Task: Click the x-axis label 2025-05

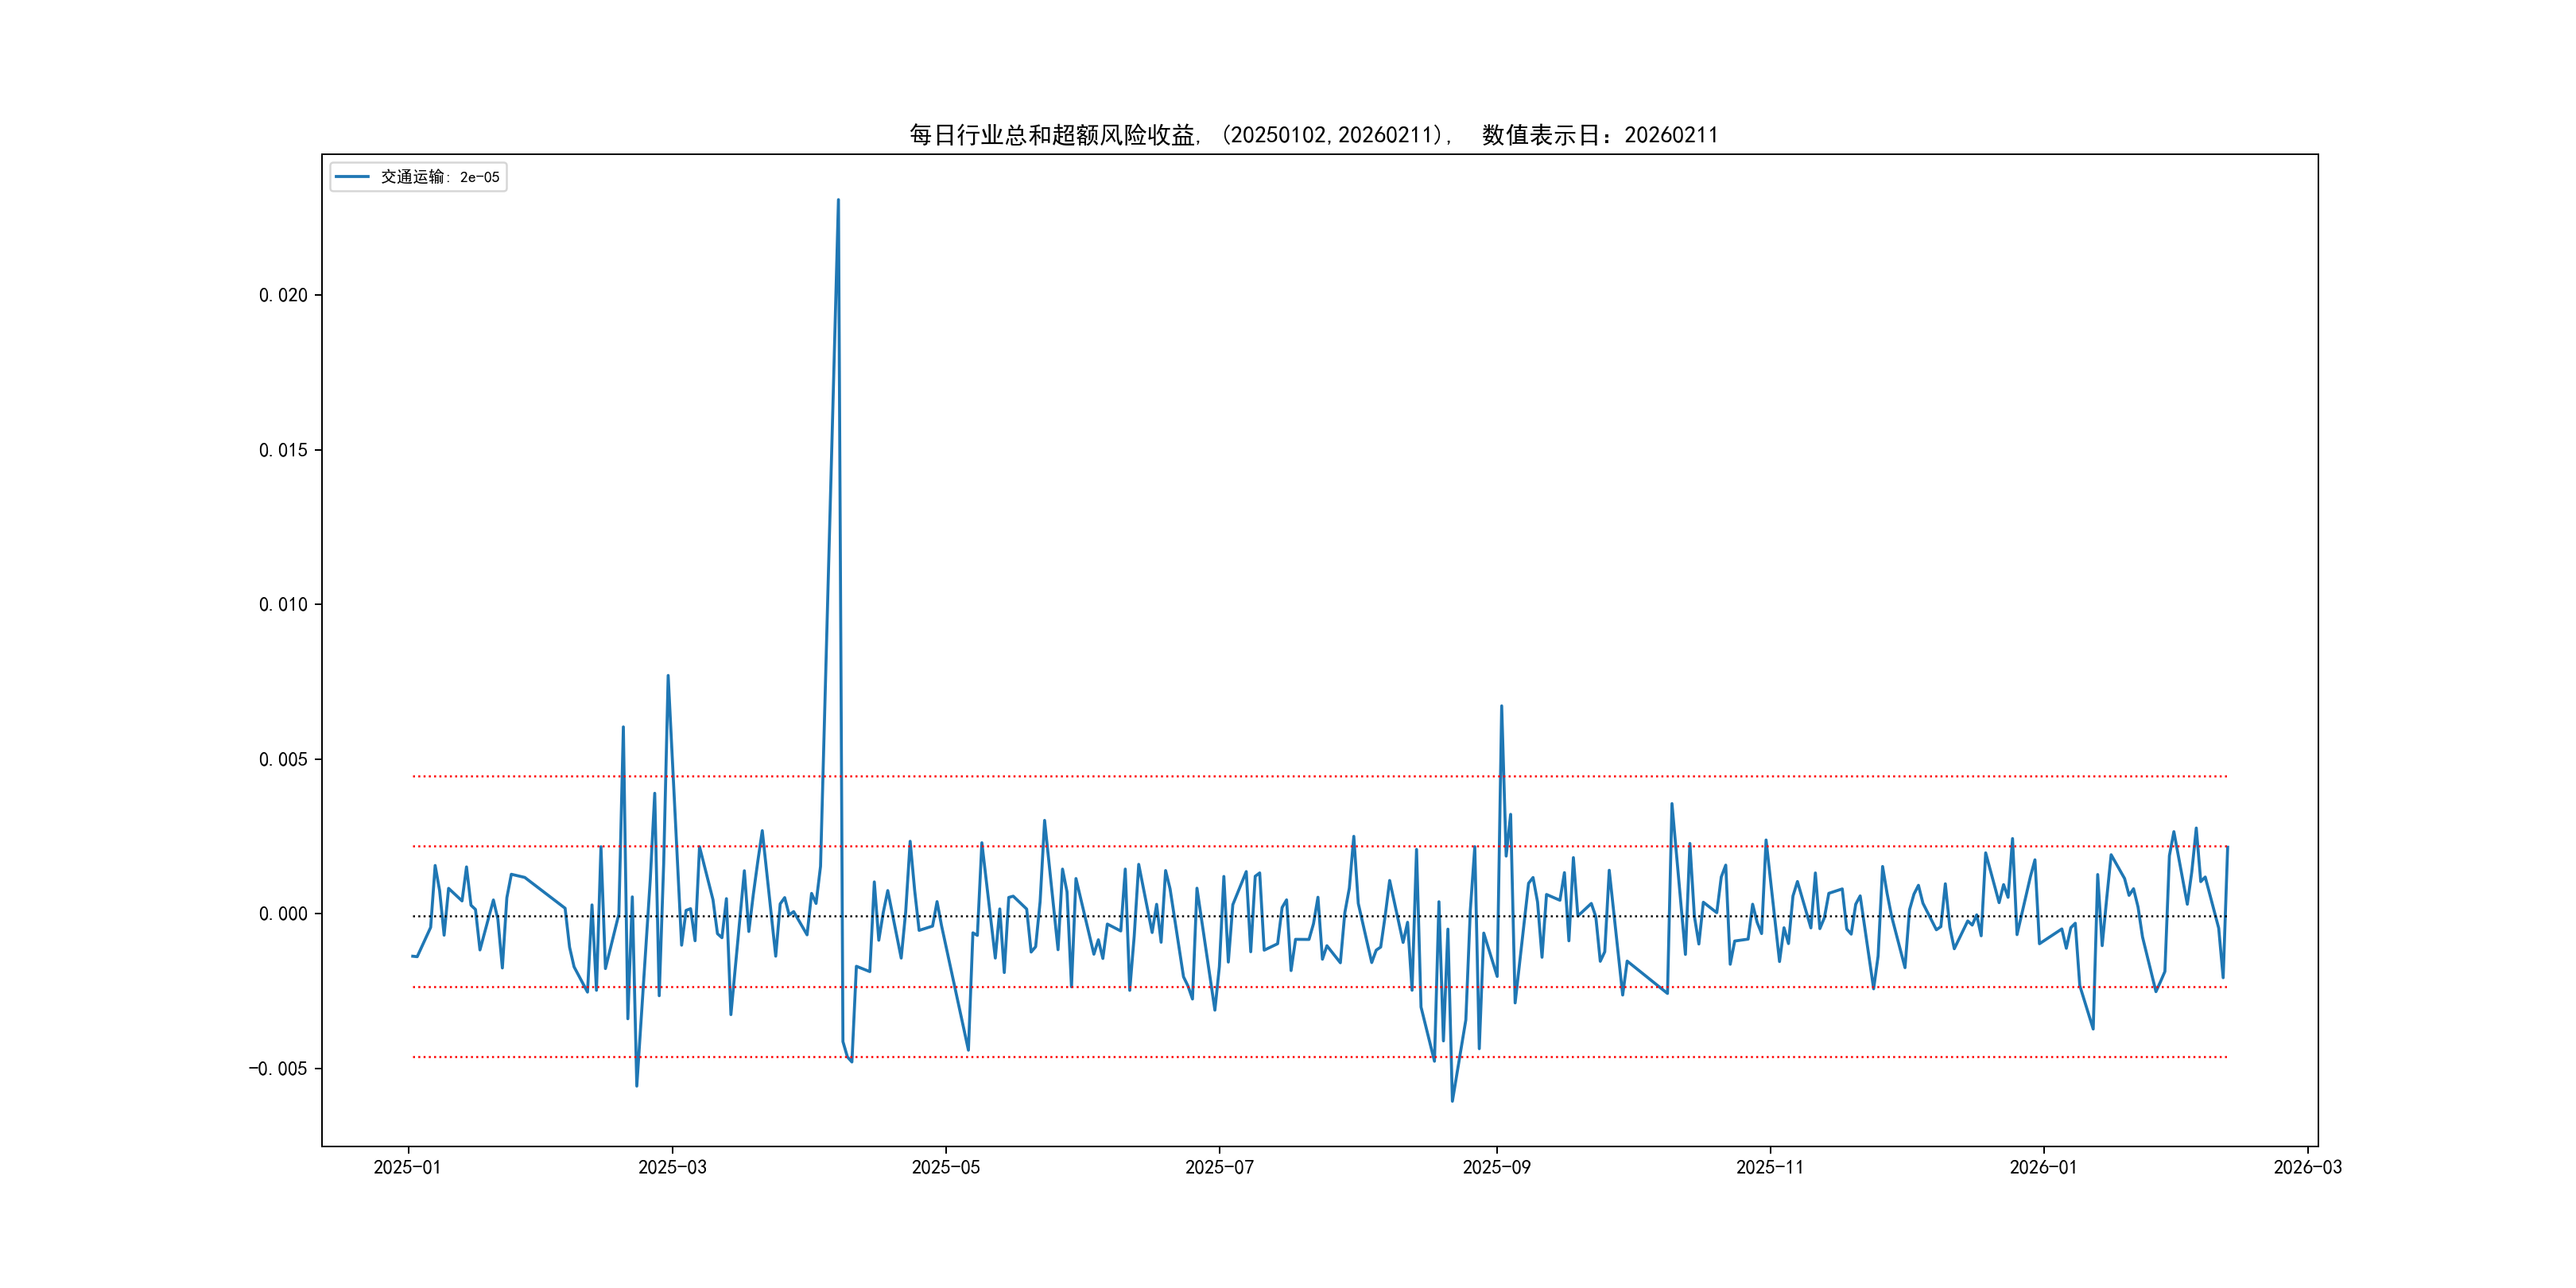Action: (945, 1167)
